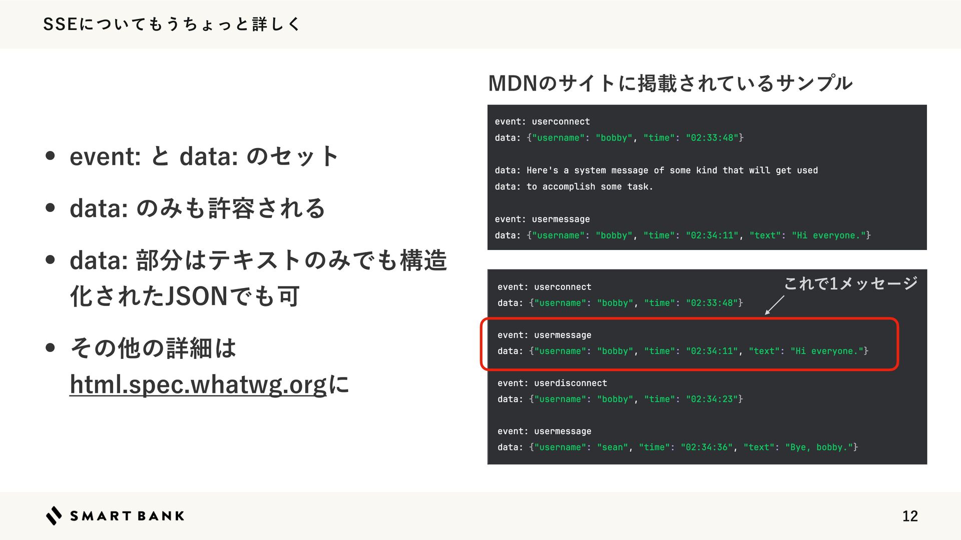This screenshot has height=540, width=961.
Task: Click 'event: userconnect' in top code block
Action: tap(542, 121)
